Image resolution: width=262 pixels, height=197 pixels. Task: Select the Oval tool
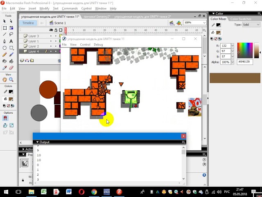(x=5, y=48)
